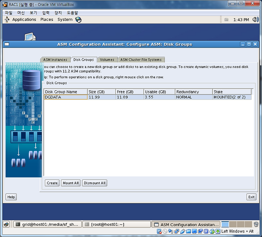
Task: Click the panel clock showing 1:43 PM
Action: click(241, 20)
